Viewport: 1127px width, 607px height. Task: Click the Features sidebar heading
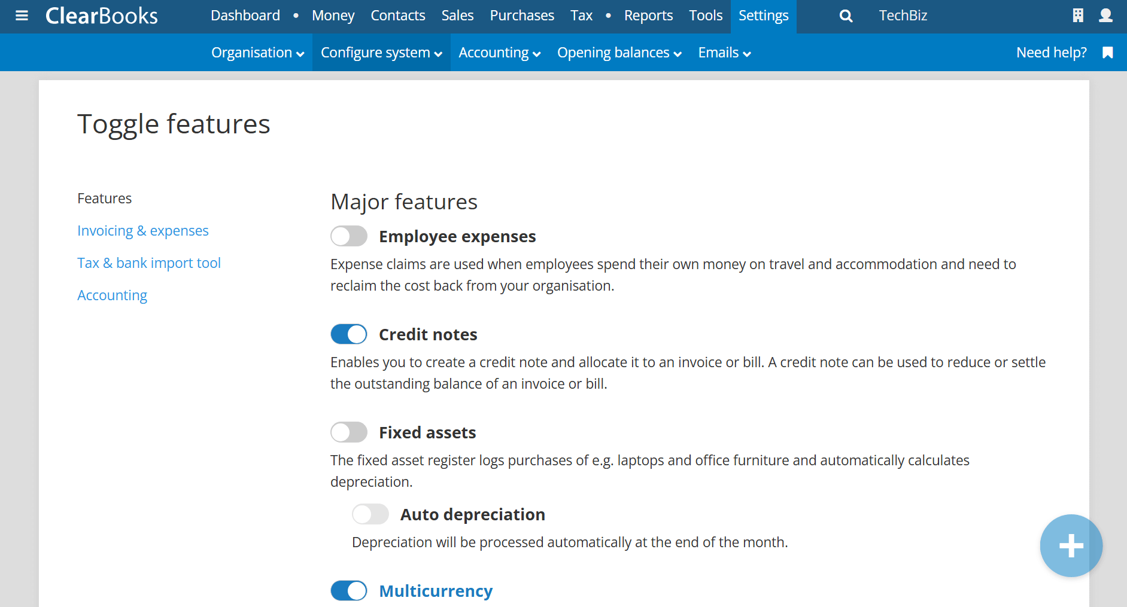click(104, 199)
